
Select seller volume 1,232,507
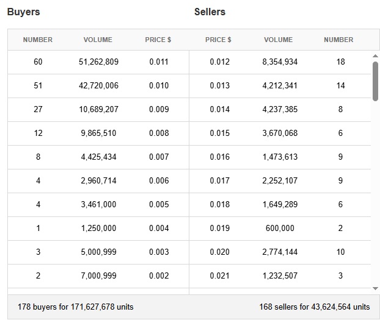[280, 276]
